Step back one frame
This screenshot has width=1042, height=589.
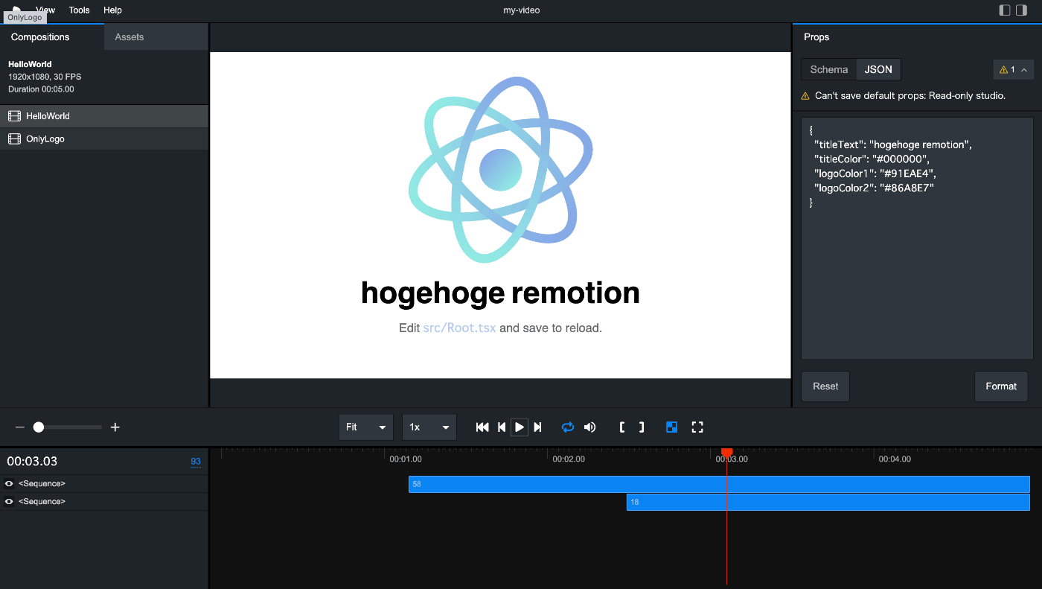[502, 427]
